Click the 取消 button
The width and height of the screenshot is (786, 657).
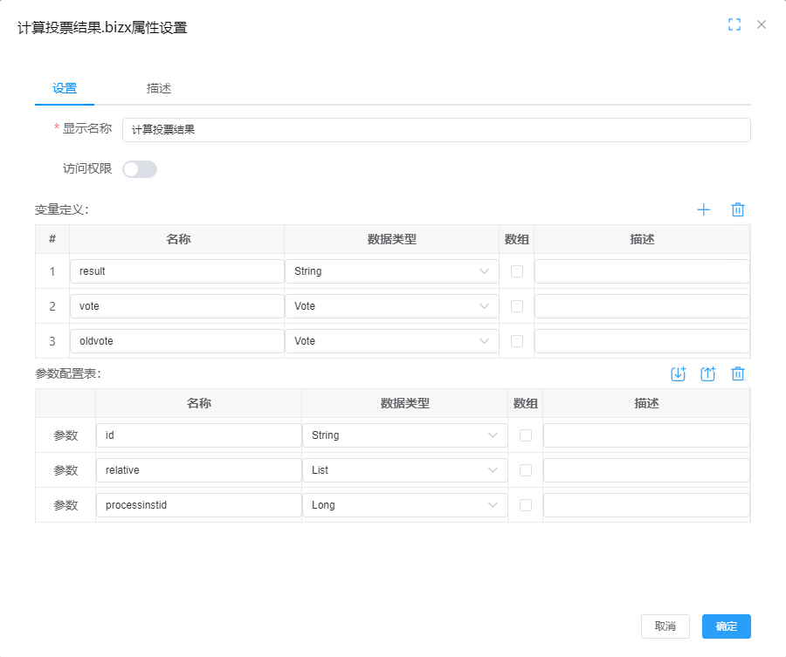coord(665,626)
